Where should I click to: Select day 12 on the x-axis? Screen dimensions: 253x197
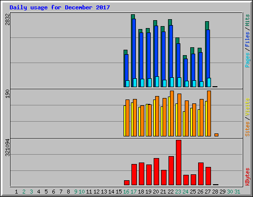tap(96, 192)
